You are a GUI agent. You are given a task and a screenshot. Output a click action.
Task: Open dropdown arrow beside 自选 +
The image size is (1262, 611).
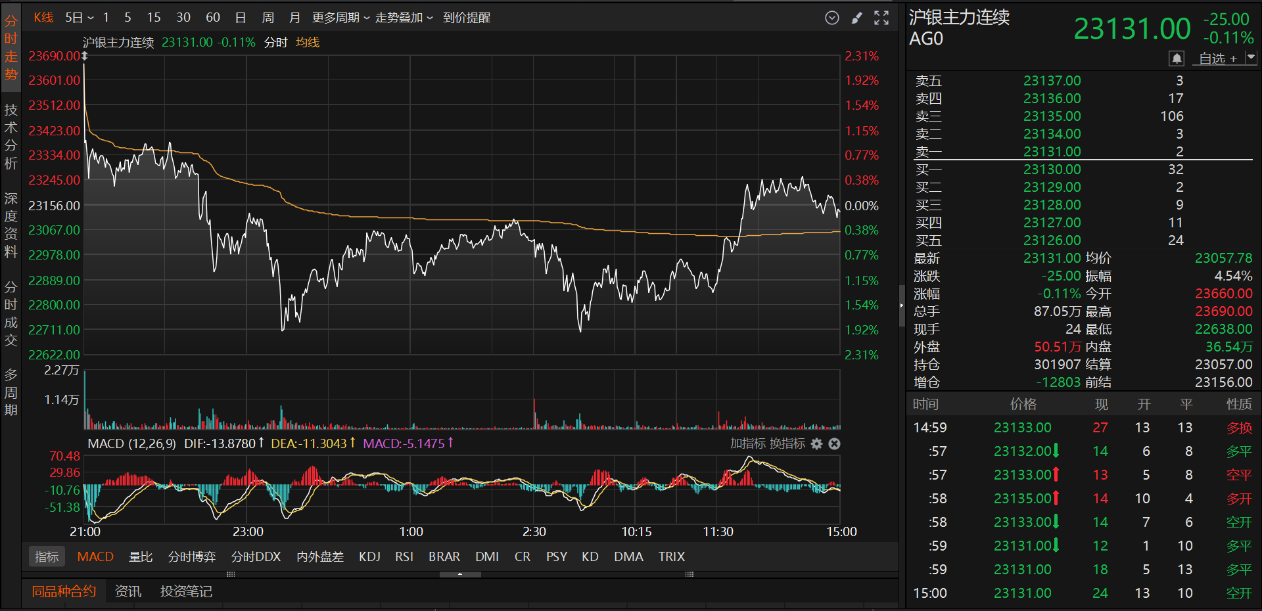tap(1251, 58)
